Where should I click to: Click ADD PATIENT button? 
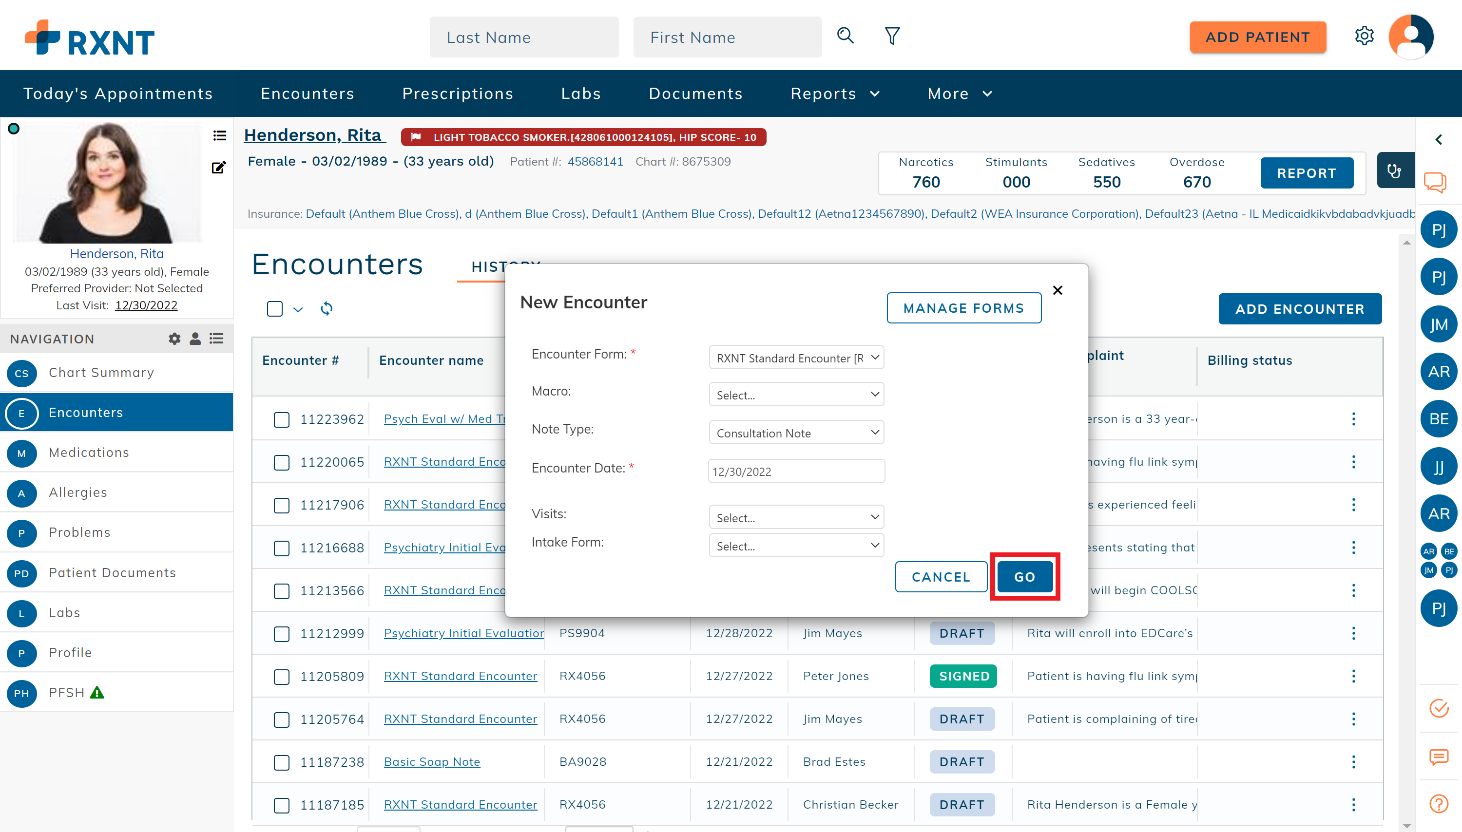[1257, 37]
